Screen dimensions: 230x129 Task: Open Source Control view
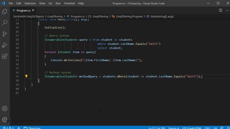[5, 34]
